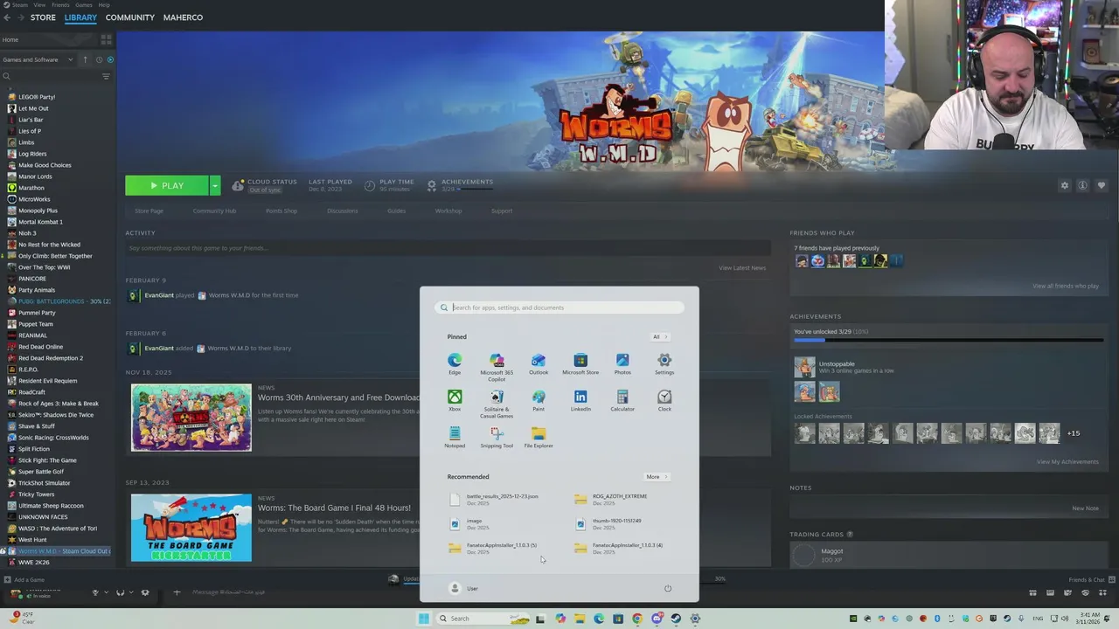Open the Photos pinned app
This screenshot has width=1119, height=629.
(x=622, y=364)
